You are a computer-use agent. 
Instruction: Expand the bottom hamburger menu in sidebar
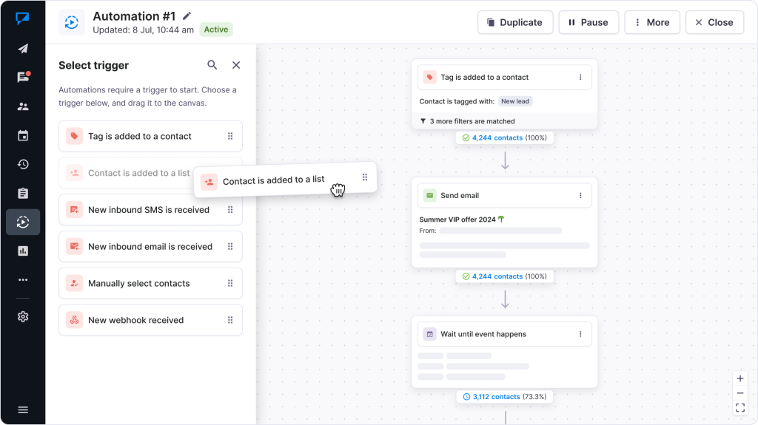point(23,409)
